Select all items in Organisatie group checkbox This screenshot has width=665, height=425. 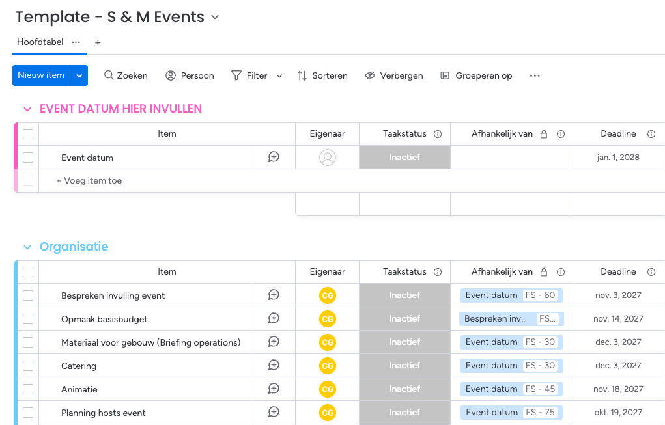pos(28,272)
